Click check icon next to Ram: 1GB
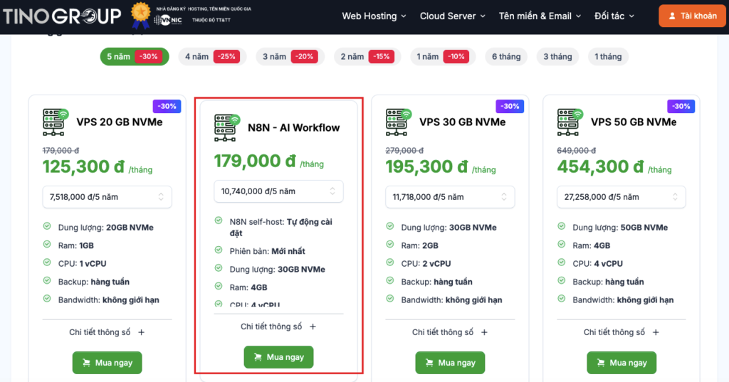The image size is (729, 382). pos(47,245)
